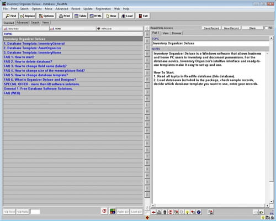276x221 pixels.
Task: Click the Load database button
Action: 127,16
